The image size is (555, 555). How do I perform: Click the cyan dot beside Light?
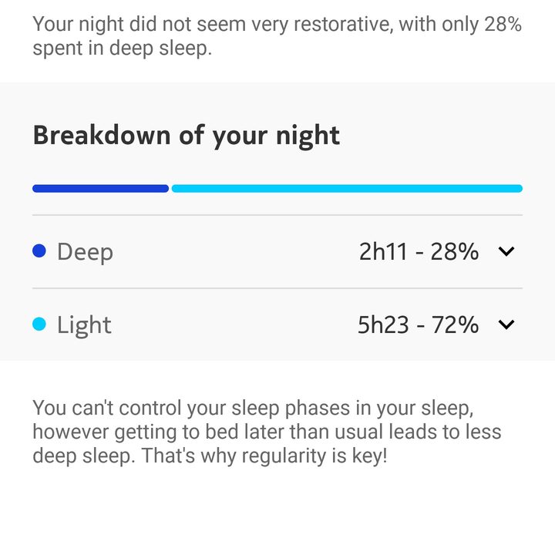[x=40, y=325]
